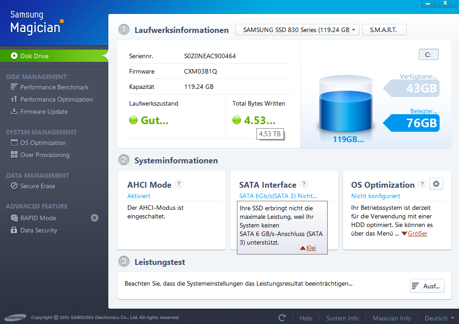Click the Performance Benchmark bars icon

[x=14, y=87]
